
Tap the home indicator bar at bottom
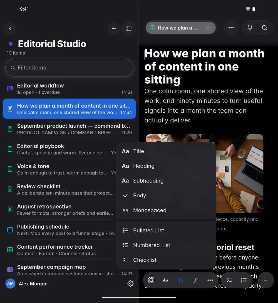click(139, 298)
